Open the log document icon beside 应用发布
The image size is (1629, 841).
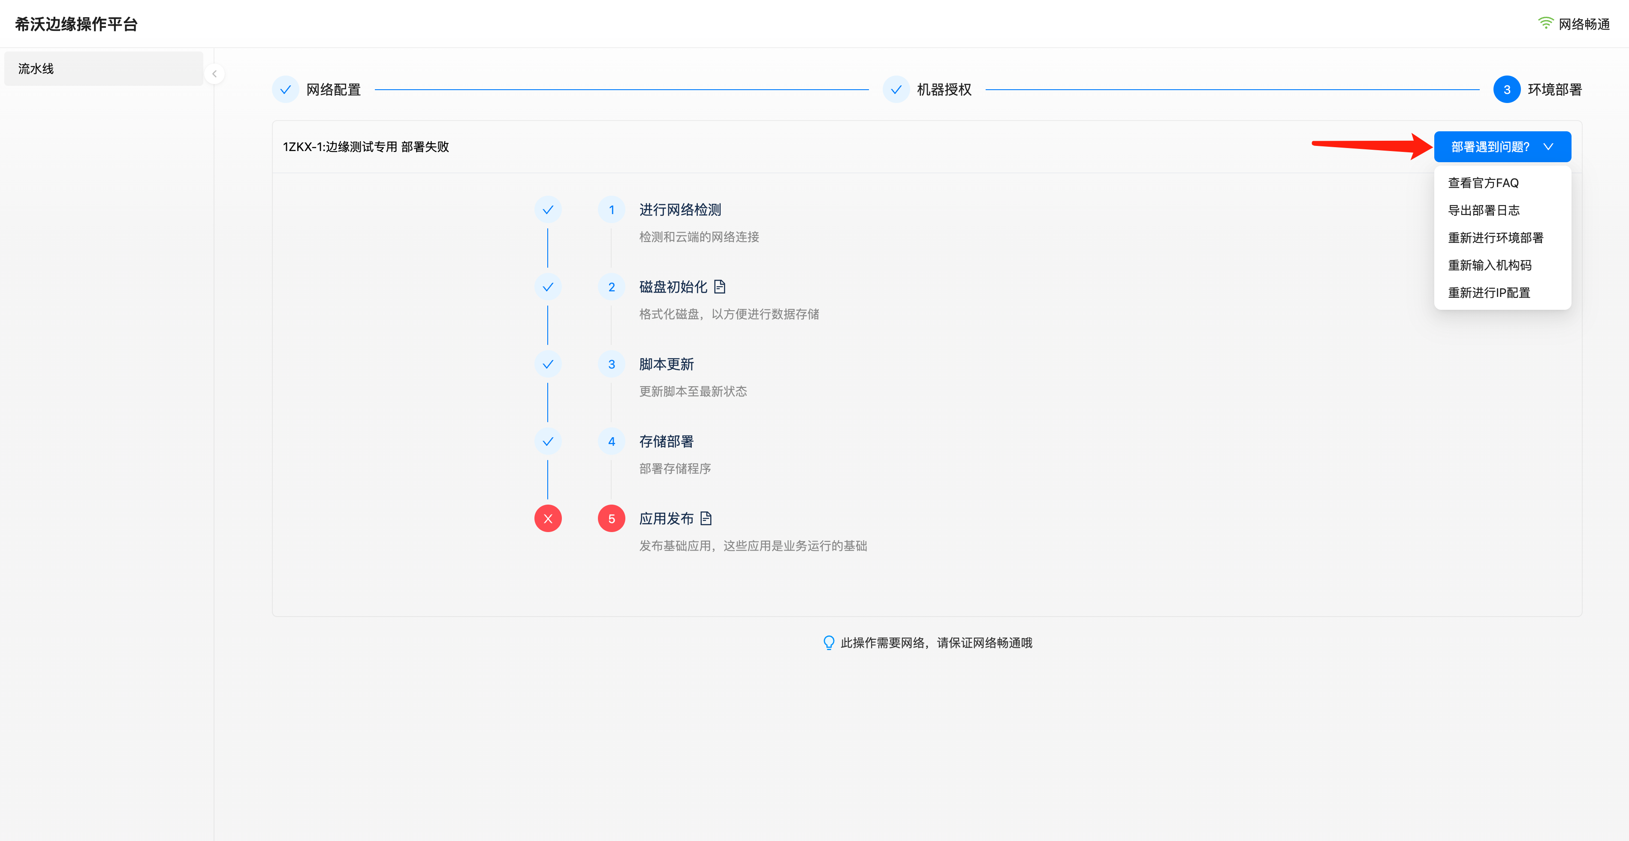click(x=706, y=518)
